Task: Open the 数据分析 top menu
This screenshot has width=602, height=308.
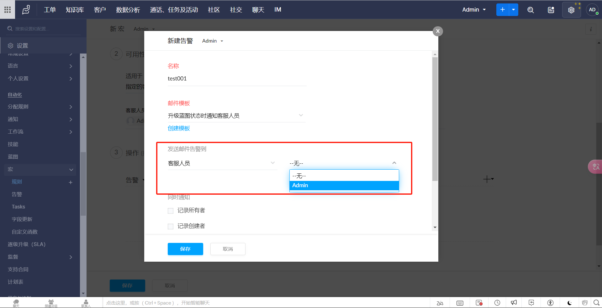Action: (128, 10)
